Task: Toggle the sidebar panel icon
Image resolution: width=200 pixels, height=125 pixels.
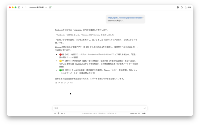Action: click(19, 7)
